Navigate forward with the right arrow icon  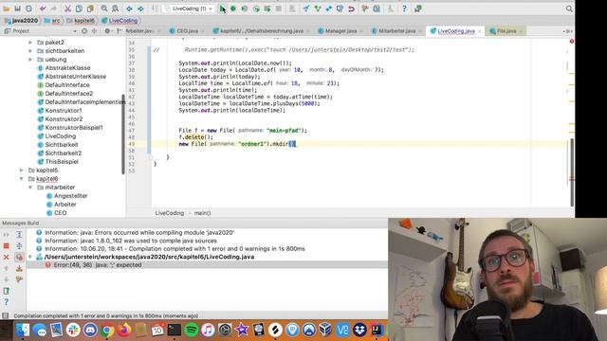[140, 9]
